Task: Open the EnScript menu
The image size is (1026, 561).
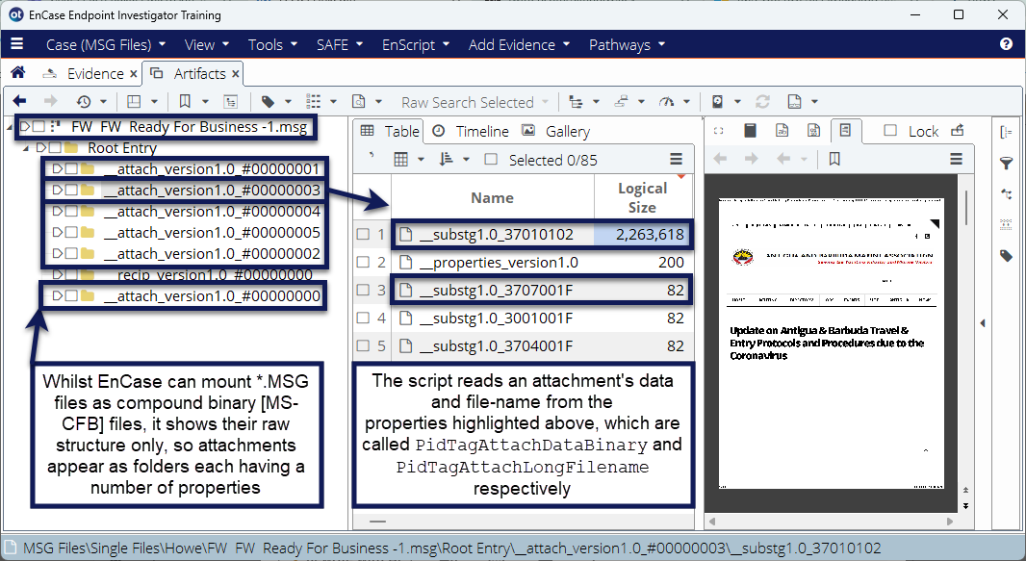Action: coord(416,44)
